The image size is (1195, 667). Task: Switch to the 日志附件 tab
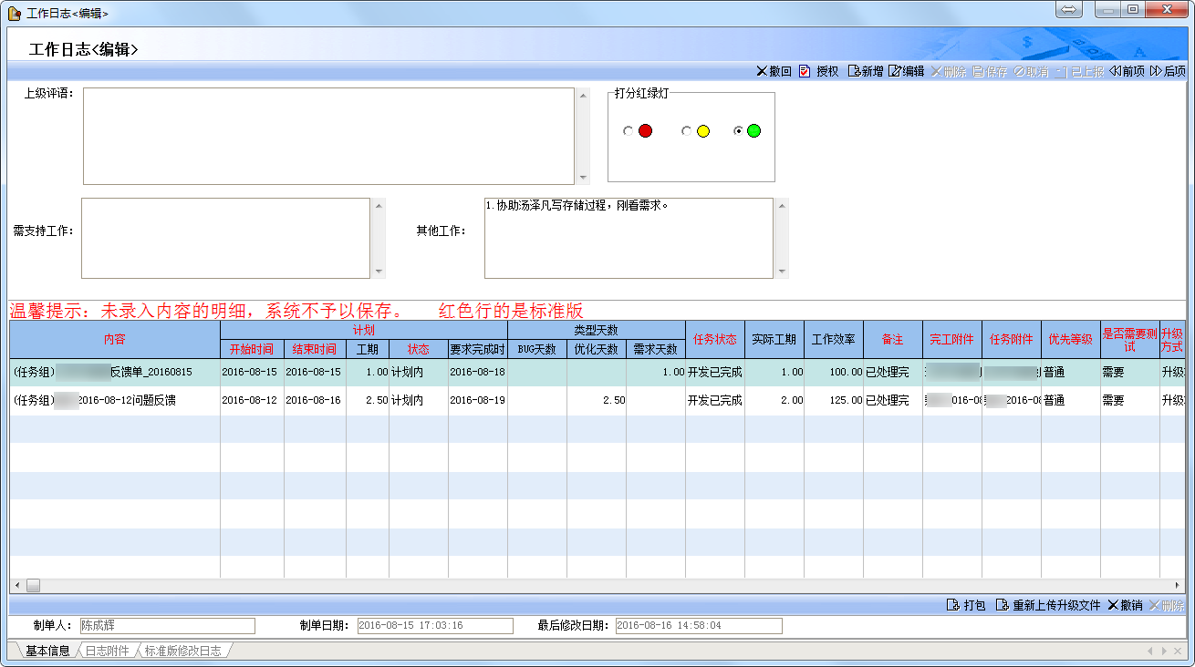[x=108, y=651]
